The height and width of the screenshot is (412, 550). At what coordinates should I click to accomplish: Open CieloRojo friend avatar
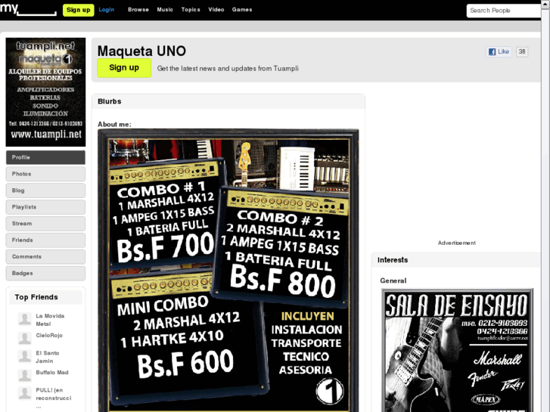tap(25, 338)
